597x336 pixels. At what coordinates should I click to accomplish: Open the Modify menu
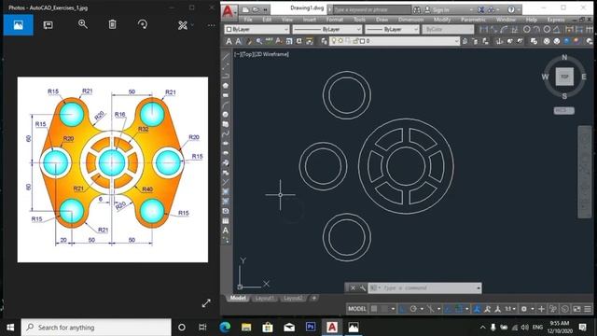(x=442, y=20)
